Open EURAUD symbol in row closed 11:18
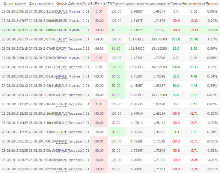The width and height of the screenshot is (220, 173). [x=61, y=11]
